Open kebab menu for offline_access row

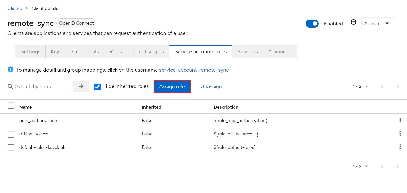[400, 134]
